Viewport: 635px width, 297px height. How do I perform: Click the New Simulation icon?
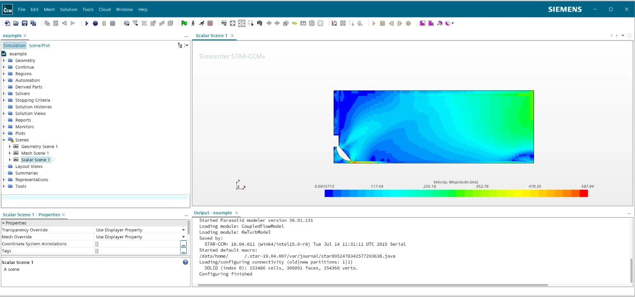coord(7,23)
